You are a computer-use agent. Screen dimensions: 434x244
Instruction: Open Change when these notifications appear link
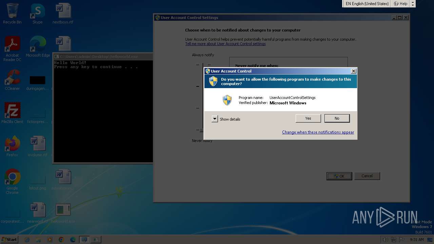click(318, 132)
